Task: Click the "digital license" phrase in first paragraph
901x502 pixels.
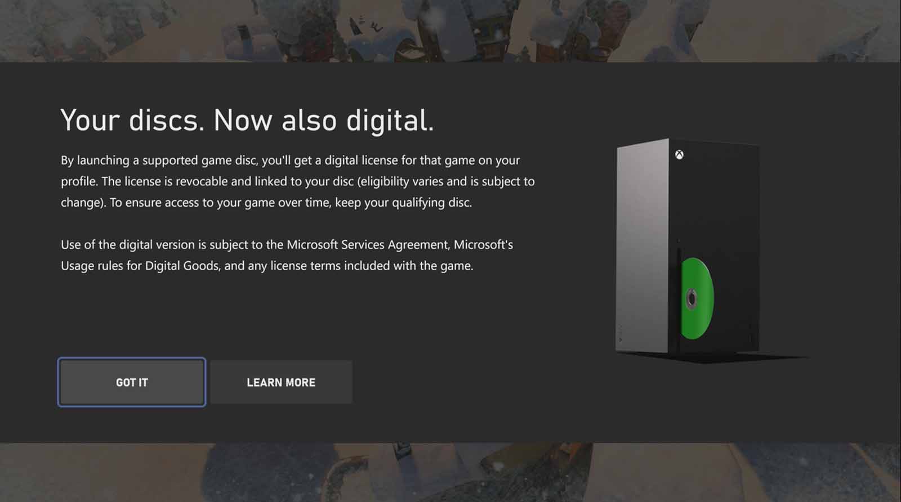Action: click(x=361, y=160)
